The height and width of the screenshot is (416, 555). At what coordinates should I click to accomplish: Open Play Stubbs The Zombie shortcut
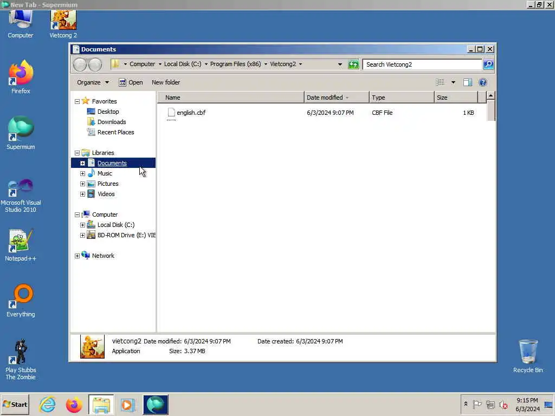(x=21, y=360)
